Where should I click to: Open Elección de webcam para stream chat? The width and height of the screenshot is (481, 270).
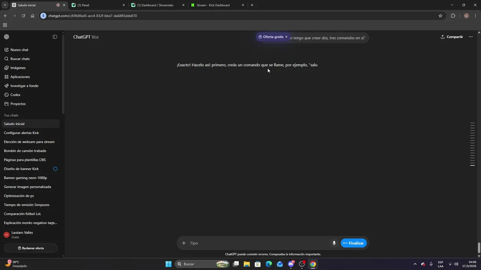[30, 142]
